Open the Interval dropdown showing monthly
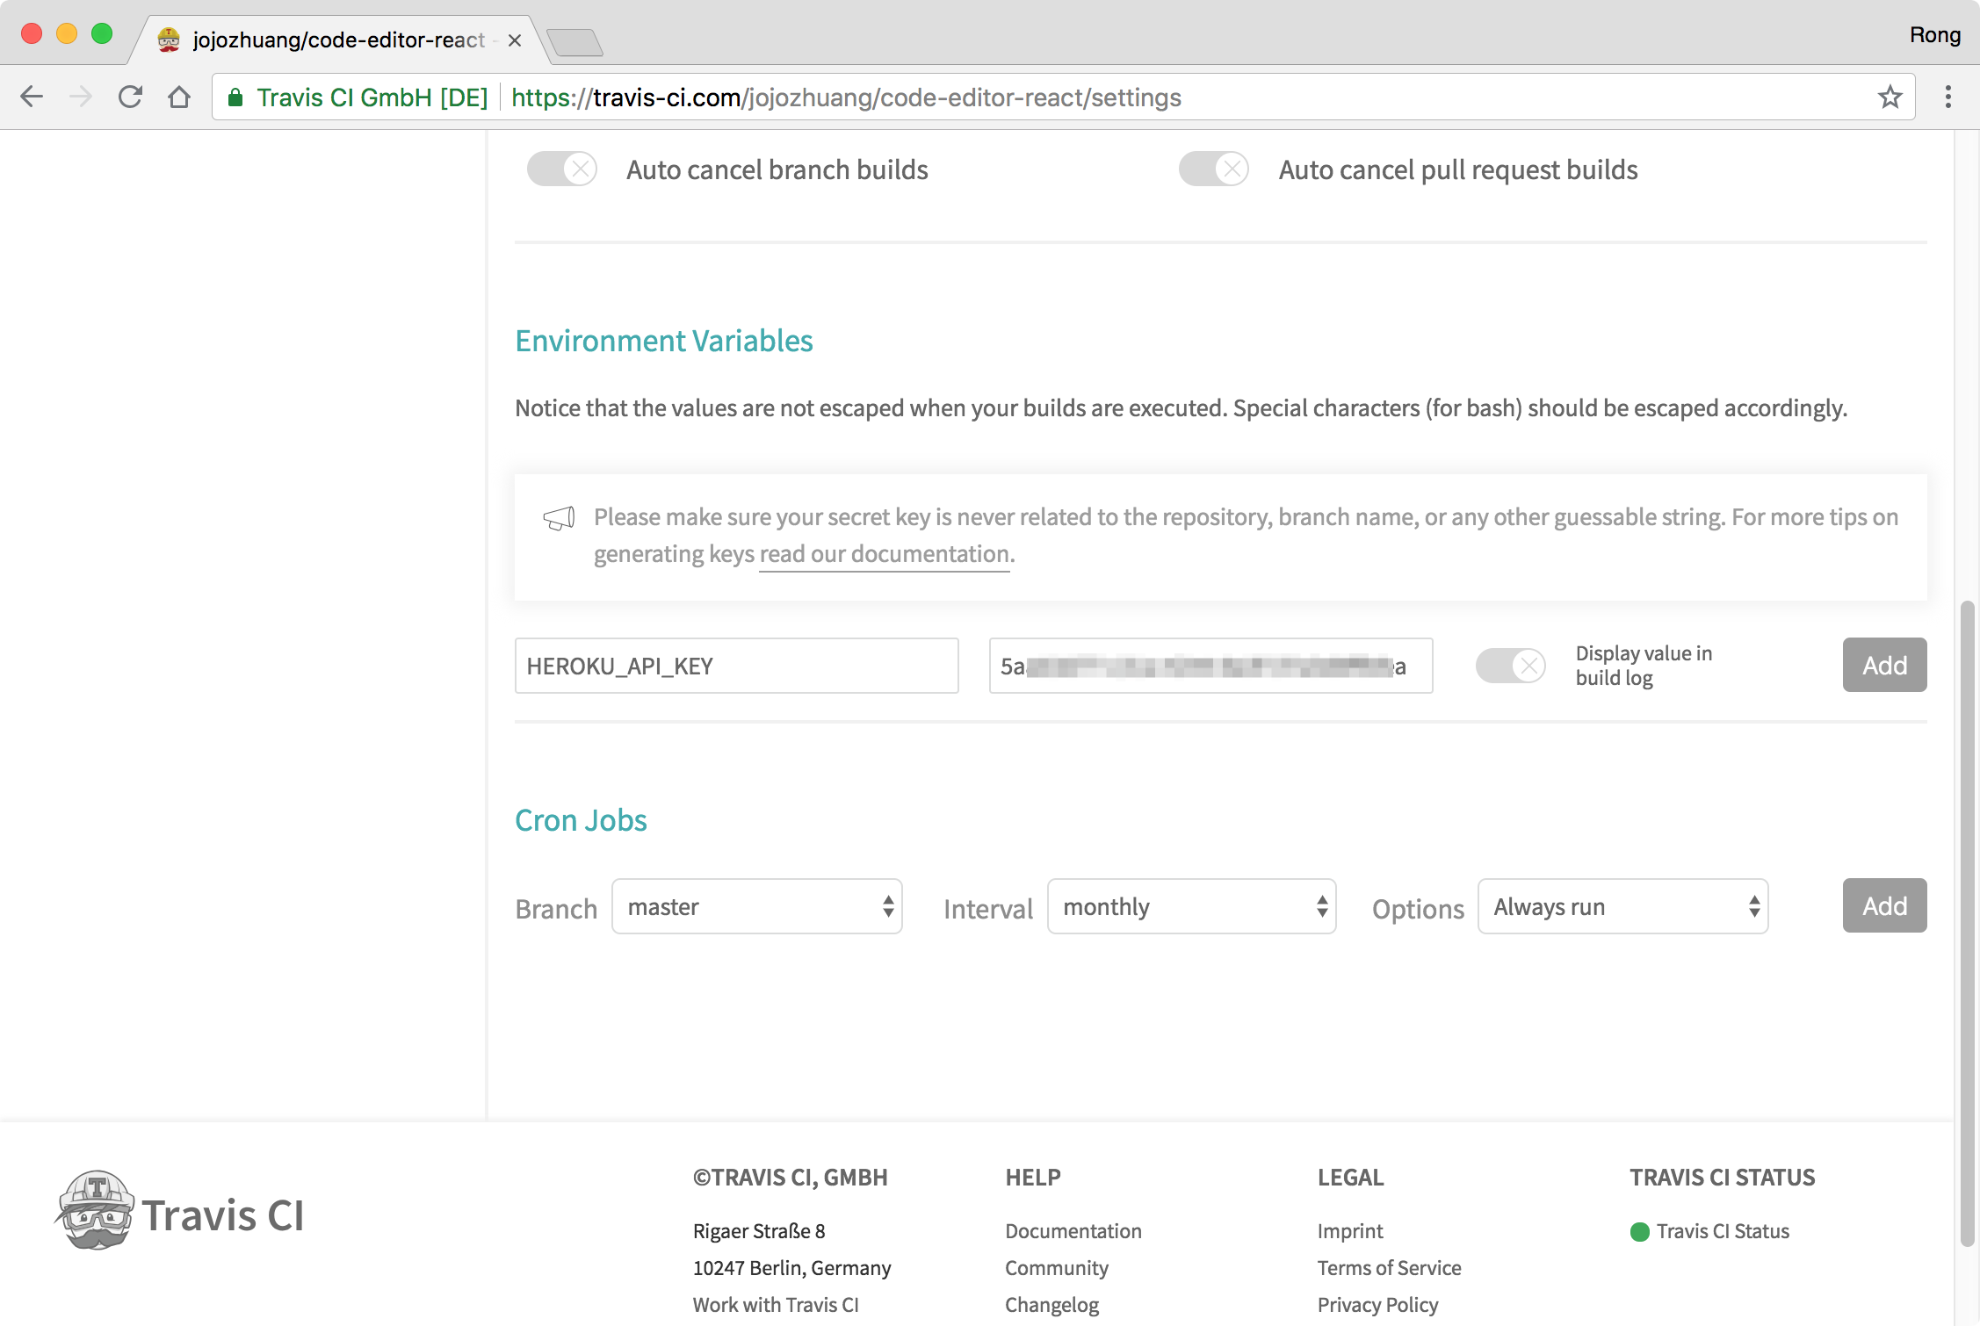Screen dimensions: 1980x1326 (1192, 906)
